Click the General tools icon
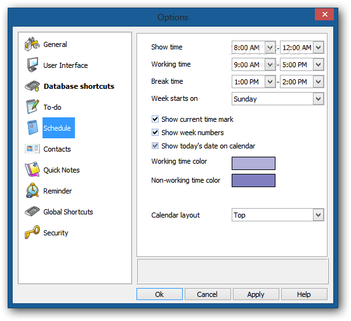Screen dimensions: 351x321 coord(32,44)
